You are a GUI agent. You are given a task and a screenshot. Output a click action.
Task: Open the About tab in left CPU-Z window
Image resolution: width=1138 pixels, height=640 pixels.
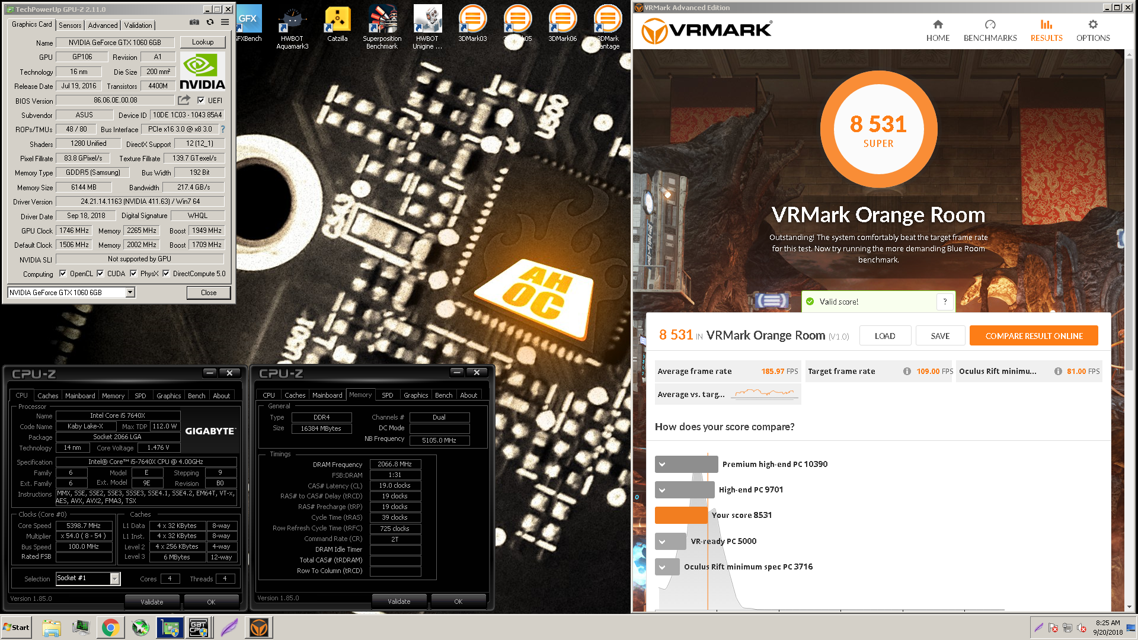[x=222, y=395]
